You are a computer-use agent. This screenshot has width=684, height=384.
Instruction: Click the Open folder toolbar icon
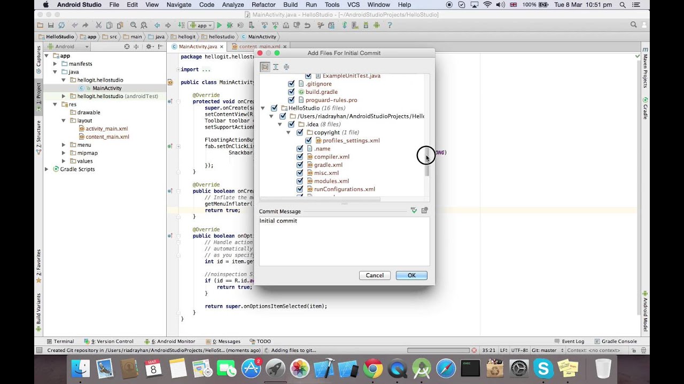[40, 25]
